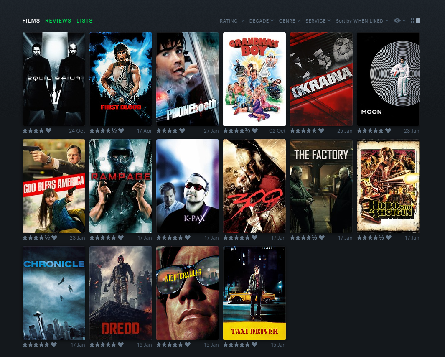The width and height of the screenshot is (445, 357).
Task: Switch to large poster view icon
Action: pyautogui.click(x=418, y=21)
